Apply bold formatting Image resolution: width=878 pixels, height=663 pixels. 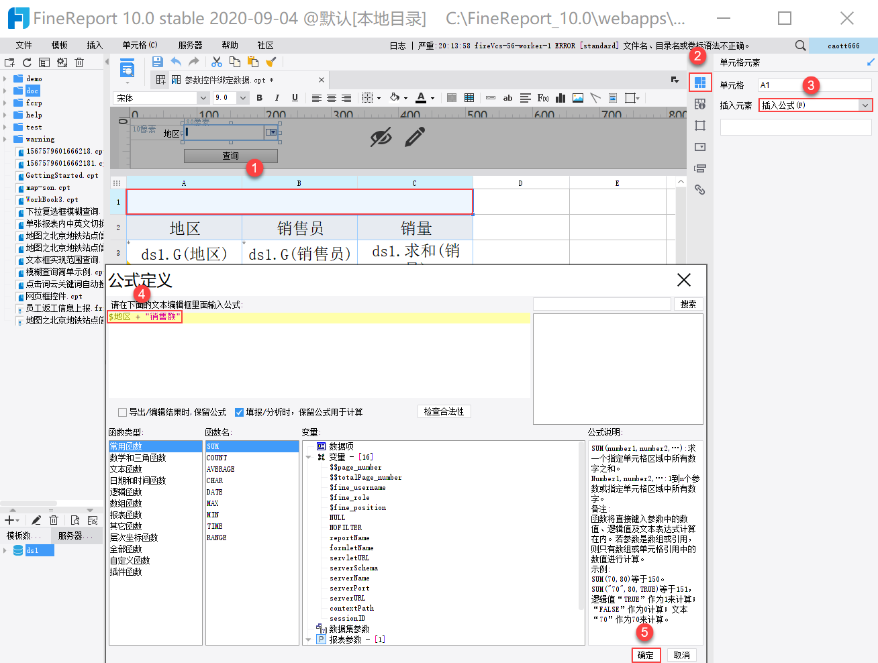(x=260, y=98)
